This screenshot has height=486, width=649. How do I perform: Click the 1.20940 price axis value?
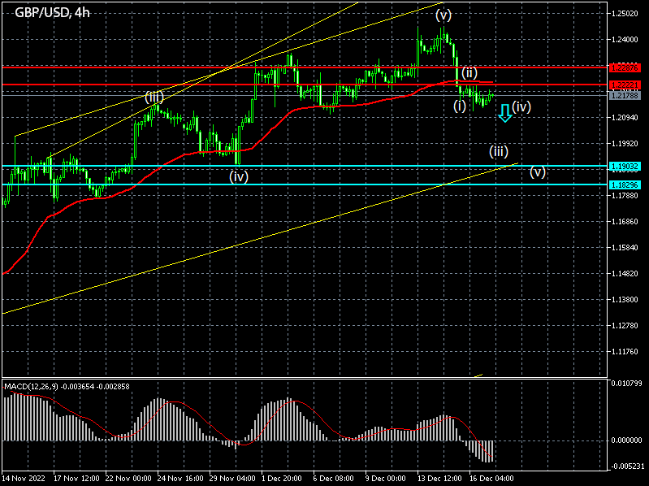click(x=625, y=118)
